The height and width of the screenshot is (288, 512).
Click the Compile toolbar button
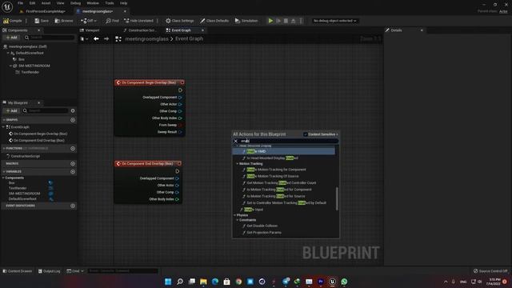click(x=13, y=21)
